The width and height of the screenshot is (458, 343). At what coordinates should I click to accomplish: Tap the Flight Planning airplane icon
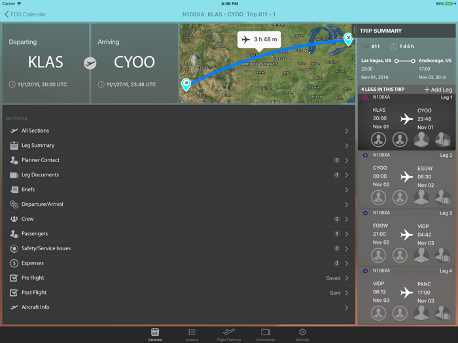[229, 333]
